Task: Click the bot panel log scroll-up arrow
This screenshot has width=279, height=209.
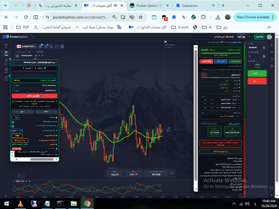Action: tap(12, 153)
